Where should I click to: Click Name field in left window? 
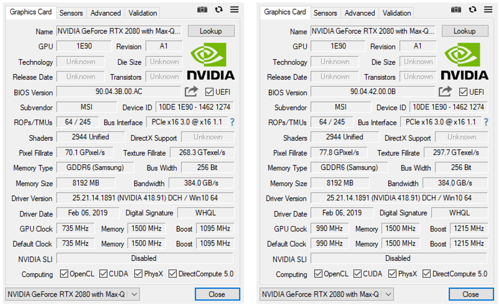(x=119, y=31)
